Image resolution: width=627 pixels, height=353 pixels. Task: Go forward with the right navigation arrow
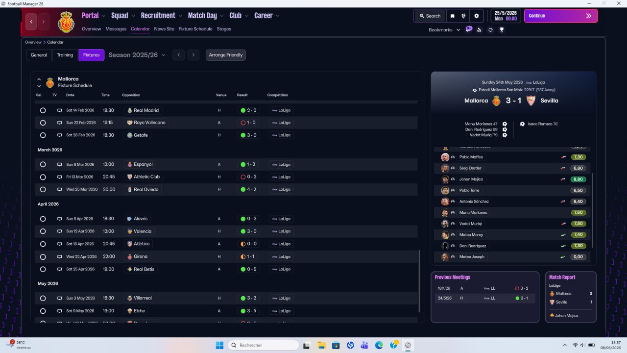(43, 22)
